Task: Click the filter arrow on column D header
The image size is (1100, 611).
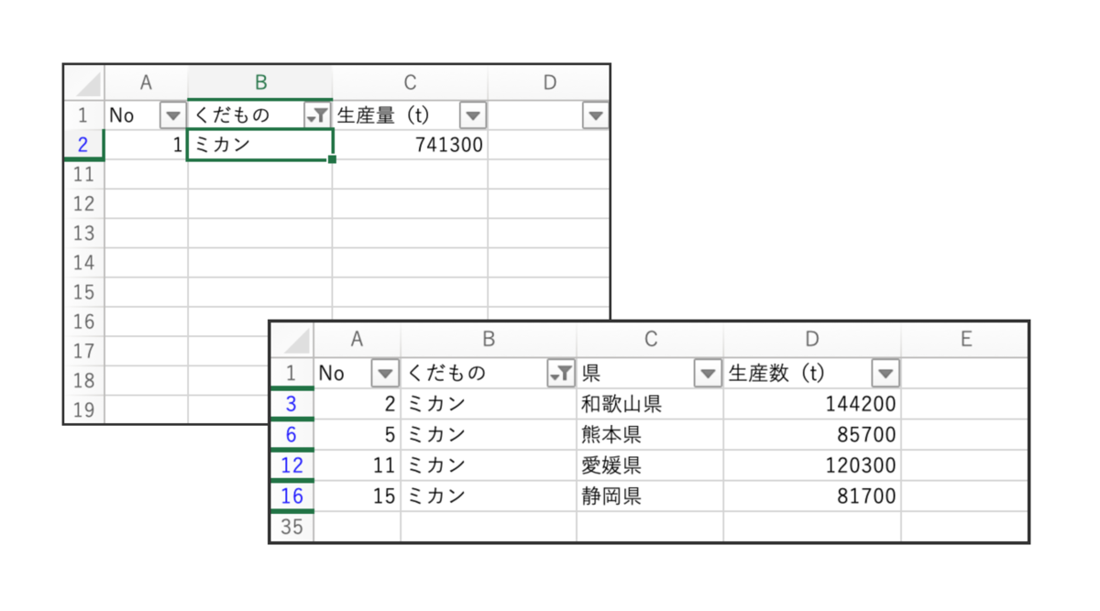Action: [x=594, y=115]
